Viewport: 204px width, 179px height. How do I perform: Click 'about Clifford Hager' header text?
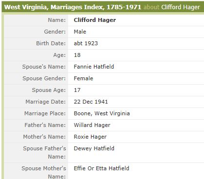(172, 7)
